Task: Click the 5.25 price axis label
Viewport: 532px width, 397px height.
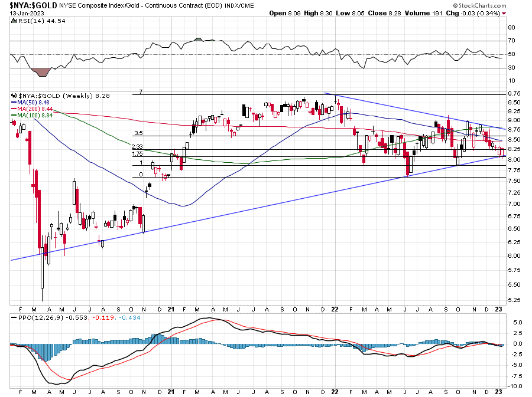Action: click(x=514, y=300)
